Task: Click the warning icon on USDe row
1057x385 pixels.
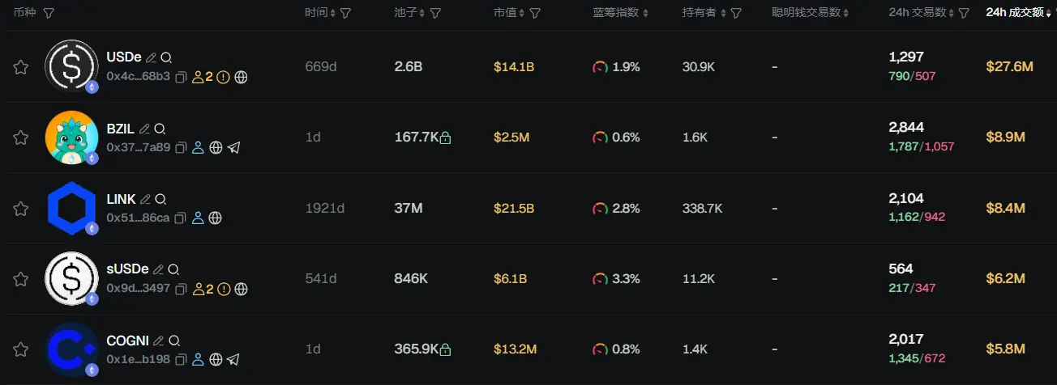Action: pyautogui.click(x=224, y=77)
